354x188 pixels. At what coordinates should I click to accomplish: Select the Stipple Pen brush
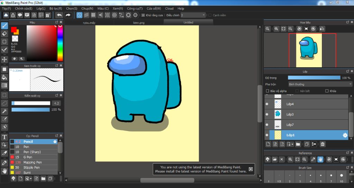pos(34,167)
